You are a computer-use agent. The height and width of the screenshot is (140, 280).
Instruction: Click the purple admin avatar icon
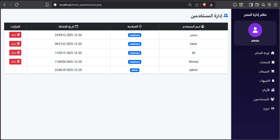255,30
